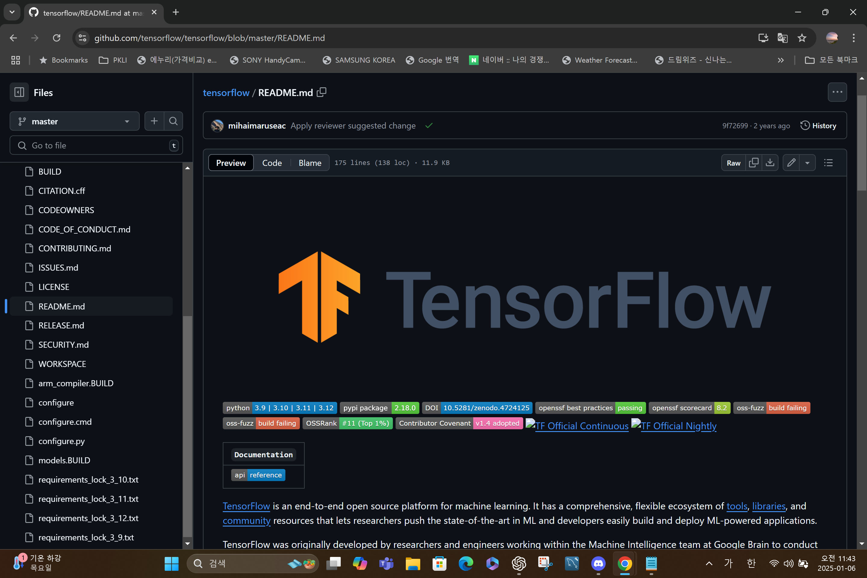Open the Raw file view
Image resolution: width=867 pixels, height=578 pixels.
[x=733, y=163]
